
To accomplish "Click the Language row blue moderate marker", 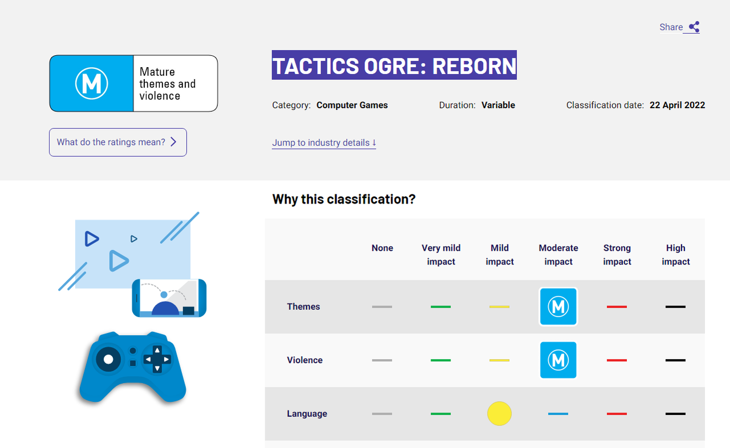I will pyautogui.click(x=558, y=414).
